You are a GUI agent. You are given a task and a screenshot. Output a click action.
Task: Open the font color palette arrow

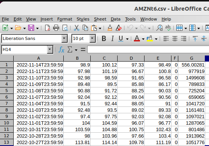click(143, 39)
